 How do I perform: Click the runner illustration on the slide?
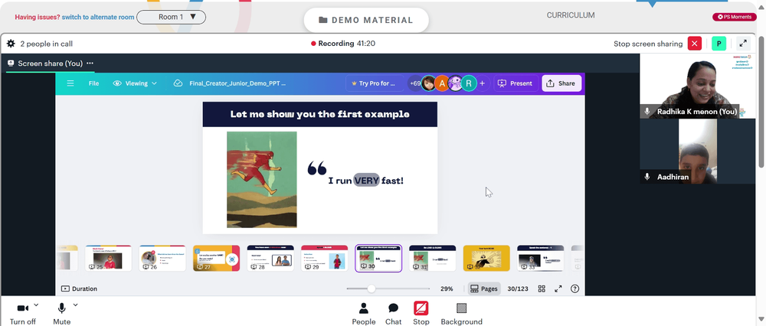(x=262, y=180)
